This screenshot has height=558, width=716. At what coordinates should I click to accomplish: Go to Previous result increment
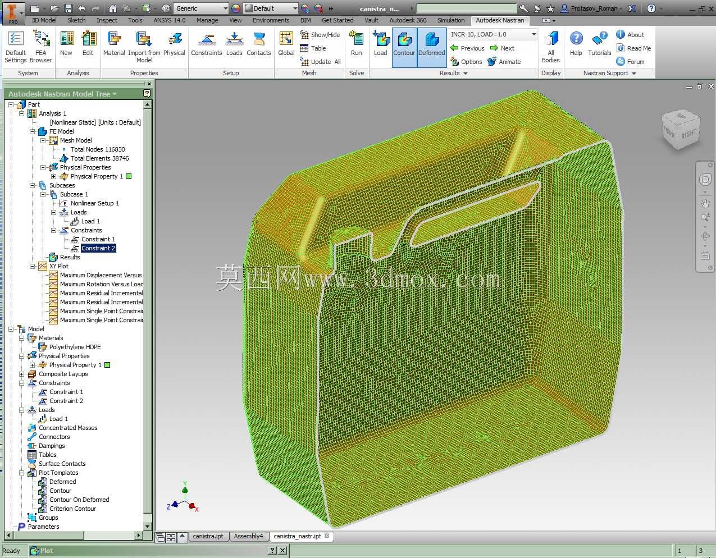(467, 48)
